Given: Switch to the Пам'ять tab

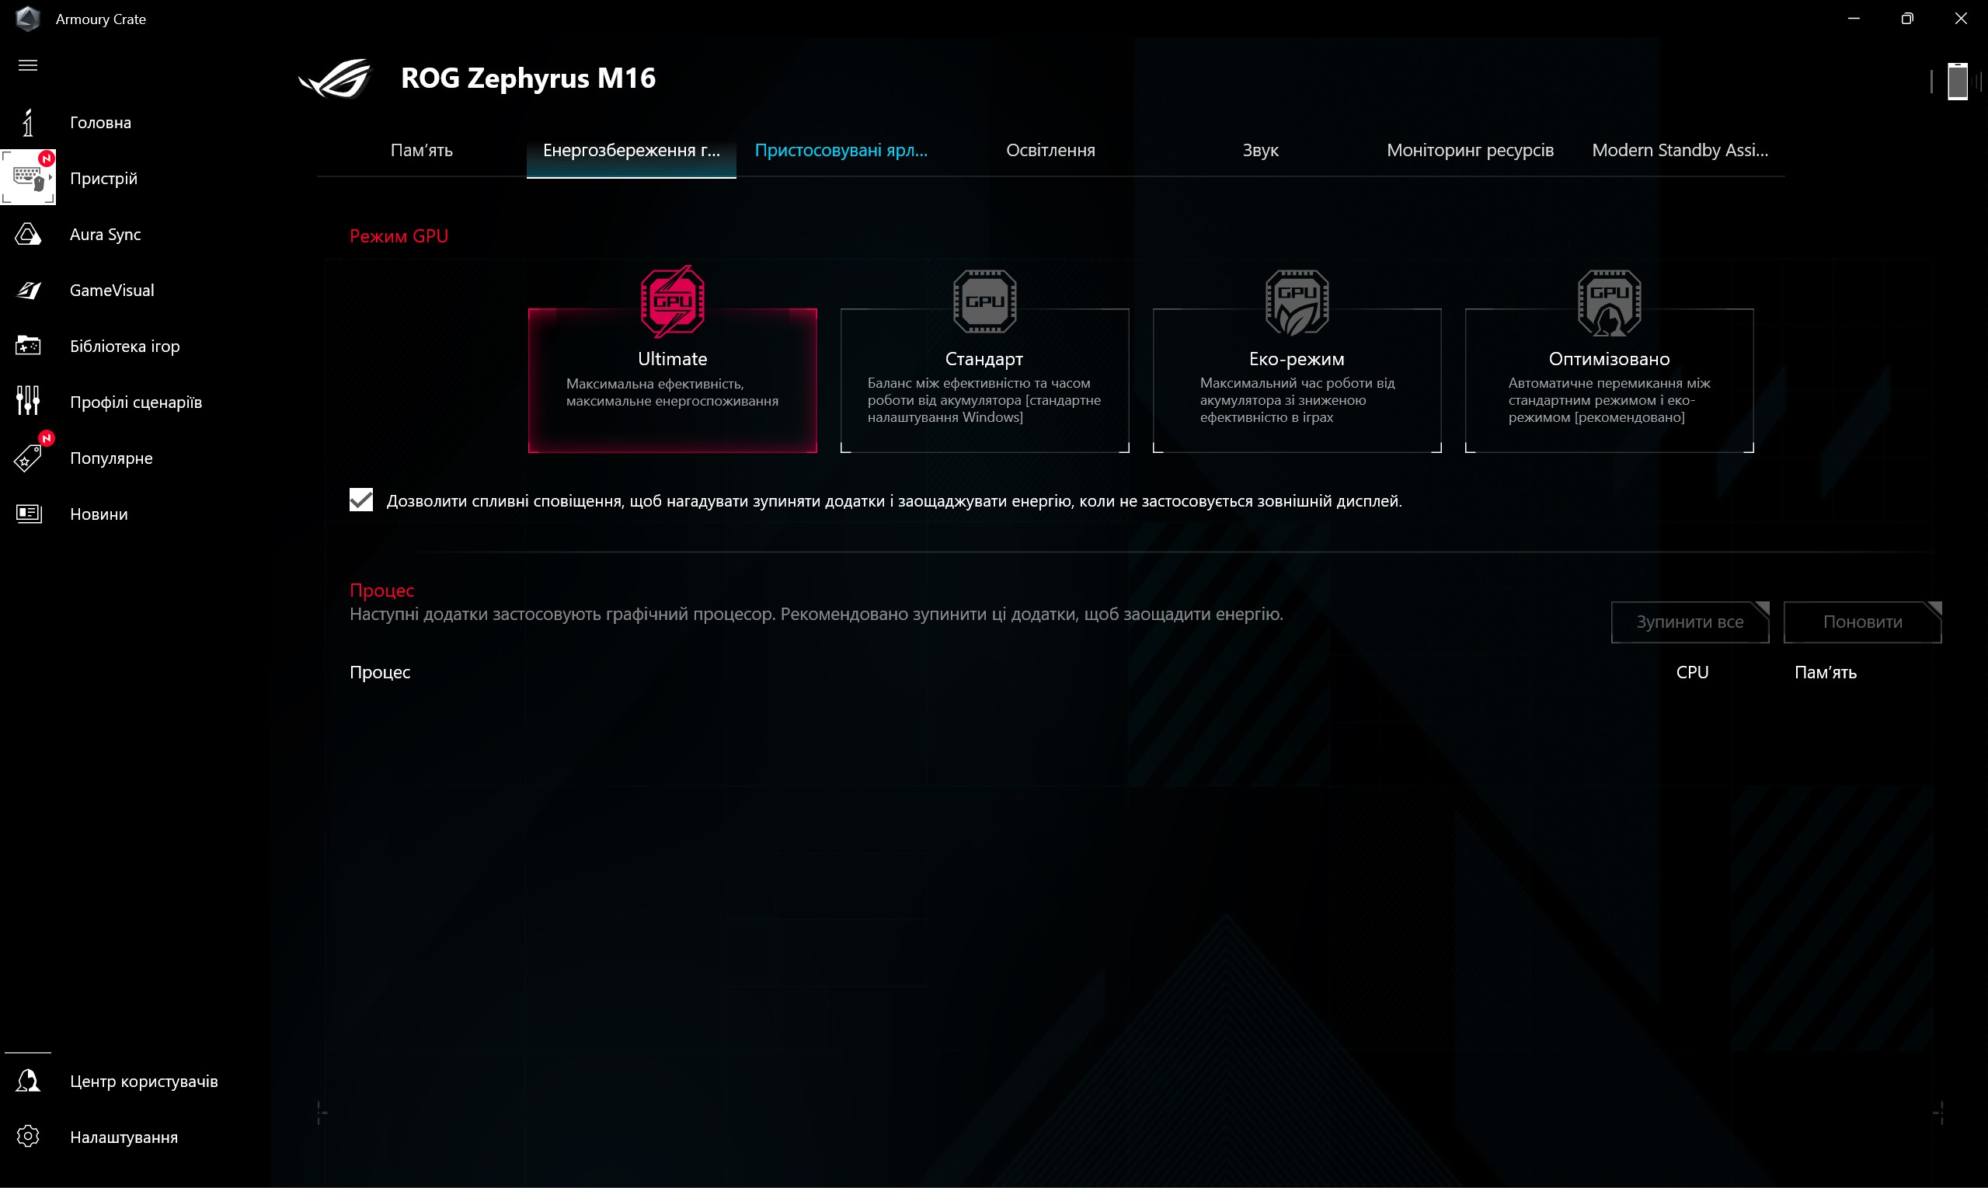Looking at the screenshot, I should (422, 151).
